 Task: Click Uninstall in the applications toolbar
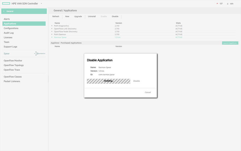pyautogui.click(x=92, y=17)
